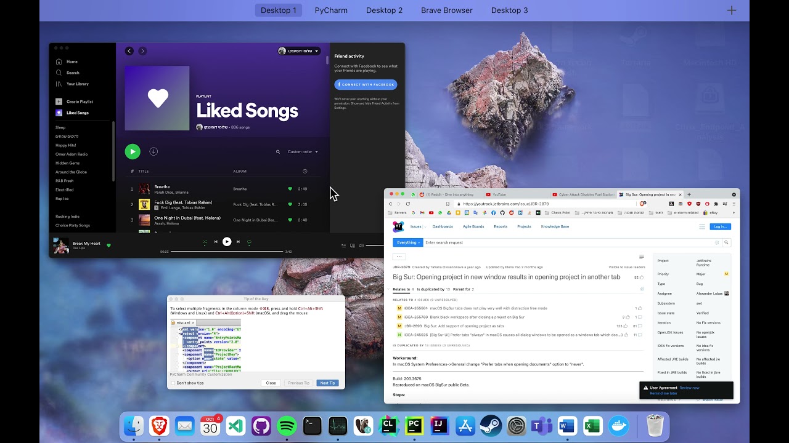
Task: Click the Spotify song progress bar
Action: pyautogui.click(x=227, y=252)
